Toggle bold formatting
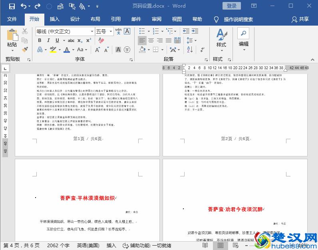This screenshot has height=250, width=318. tap(40, 40)
